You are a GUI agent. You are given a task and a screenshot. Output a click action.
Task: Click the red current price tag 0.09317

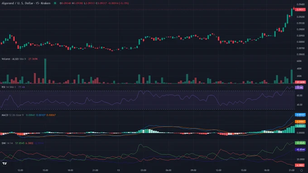point(300,9)
